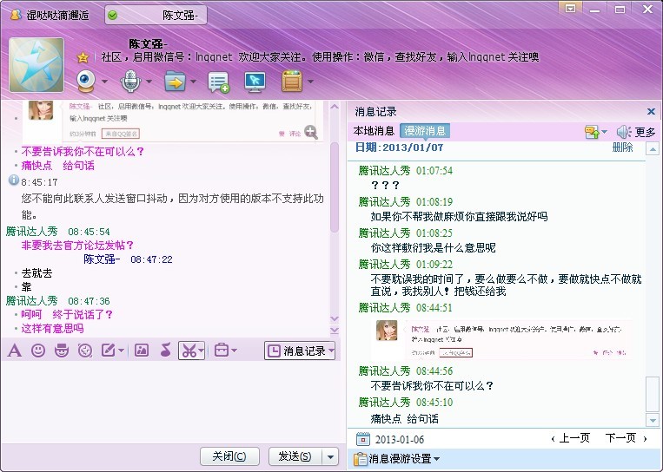Viewport: 663px width, 472px height.
Task: Click the send file folder icon
Action: tap(175, 81)
